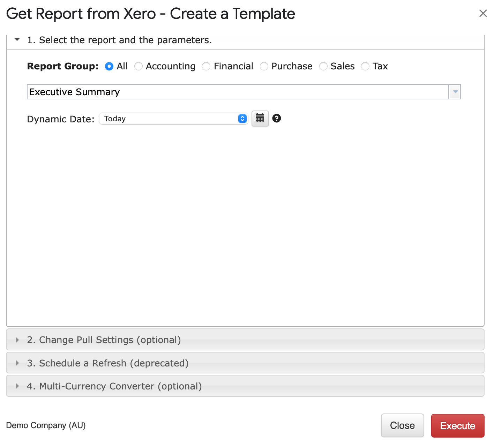Open the calendar date picker icon

pos(260,119)
